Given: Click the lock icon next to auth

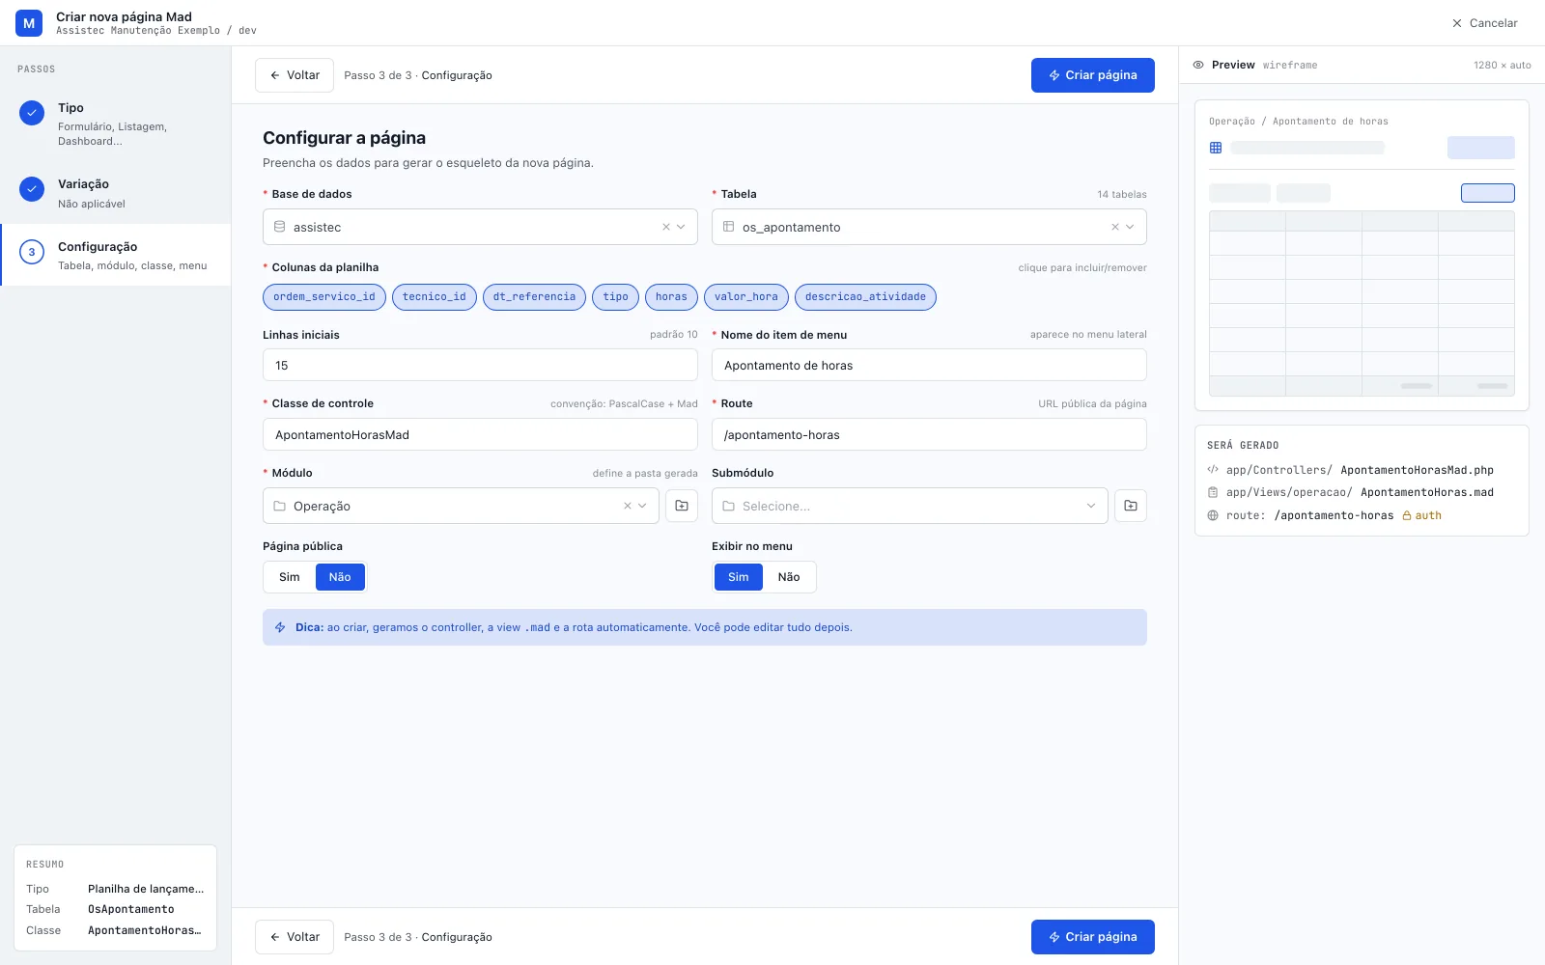Looking at the screenshot, I should [x=1407, y=515].
